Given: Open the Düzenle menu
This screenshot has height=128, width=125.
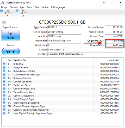Looking at the screenshot, I should pyautogui.click(x=14, y=7).
